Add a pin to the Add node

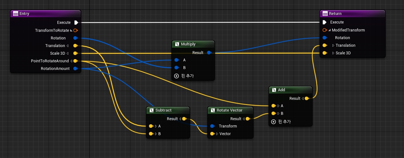(273, 121)
